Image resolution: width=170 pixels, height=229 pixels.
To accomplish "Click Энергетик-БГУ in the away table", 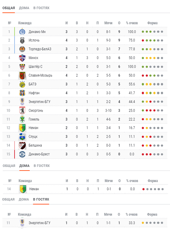I will pyautogui.click(x=40, y=223).
